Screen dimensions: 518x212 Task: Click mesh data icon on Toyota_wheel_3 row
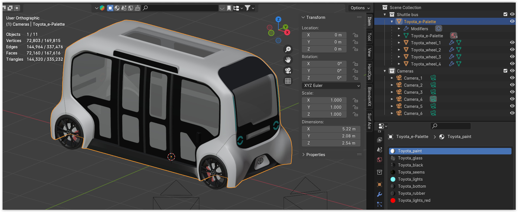(459, 57)
